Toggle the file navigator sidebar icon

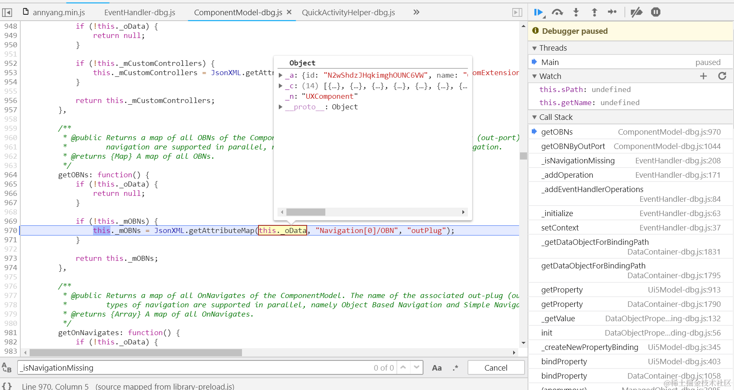click(x=7, y=12)
